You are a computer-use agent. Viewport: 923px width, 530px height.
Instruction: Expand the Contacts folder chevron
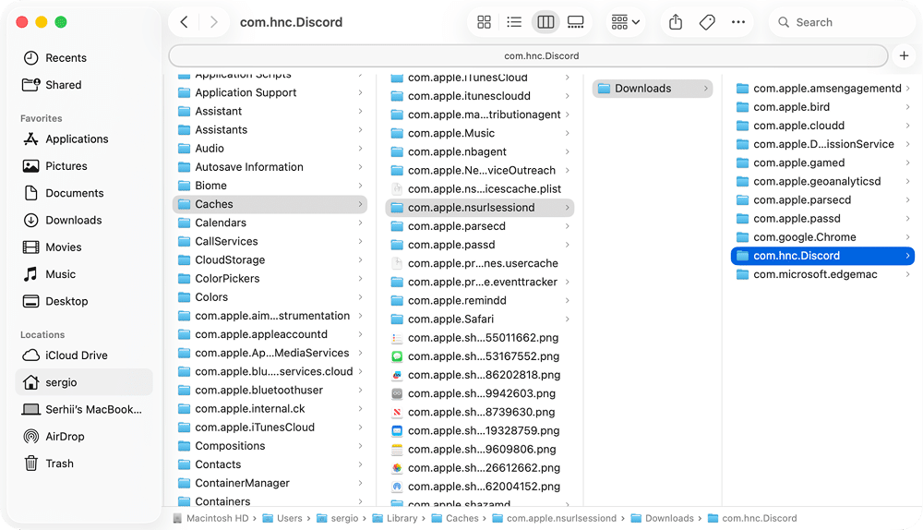click(360, 464)
